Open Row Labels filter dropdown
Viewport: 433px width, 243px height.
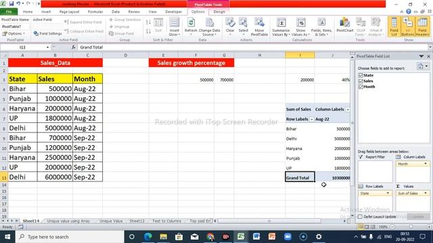(x=311, y=119)
